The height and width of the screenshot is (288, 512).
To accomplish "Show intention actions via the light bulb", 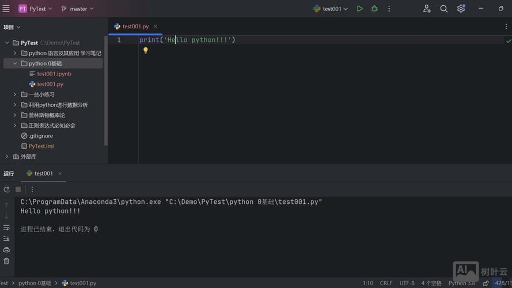I will point(146,51).
